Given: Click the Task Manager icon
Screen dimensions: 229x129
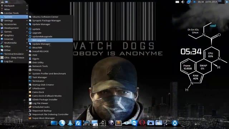Looking at the screenshot, I should coord(30,77).
